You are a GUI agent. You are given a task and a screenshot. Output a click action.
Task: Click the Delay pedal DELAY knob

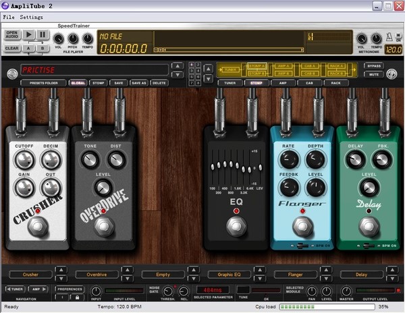(x=355, y=160)
